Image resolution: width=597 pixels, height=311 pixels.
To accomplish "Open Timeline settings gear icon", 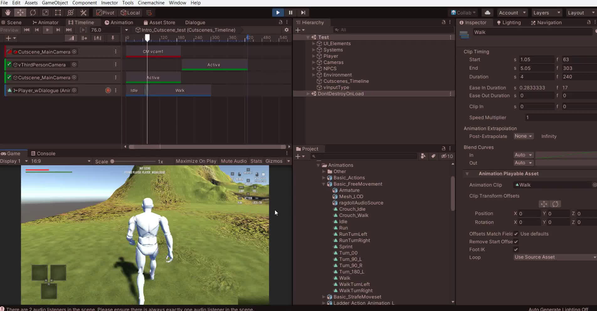I will pos(286,30).
